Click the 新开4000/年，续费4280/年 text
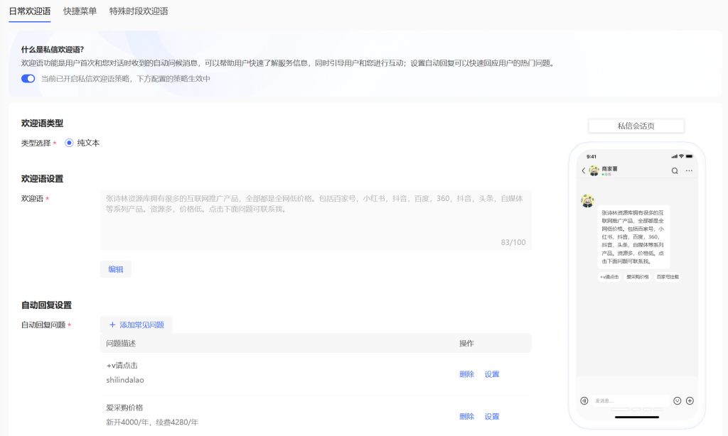728x436 pixels. click(152, 422)
